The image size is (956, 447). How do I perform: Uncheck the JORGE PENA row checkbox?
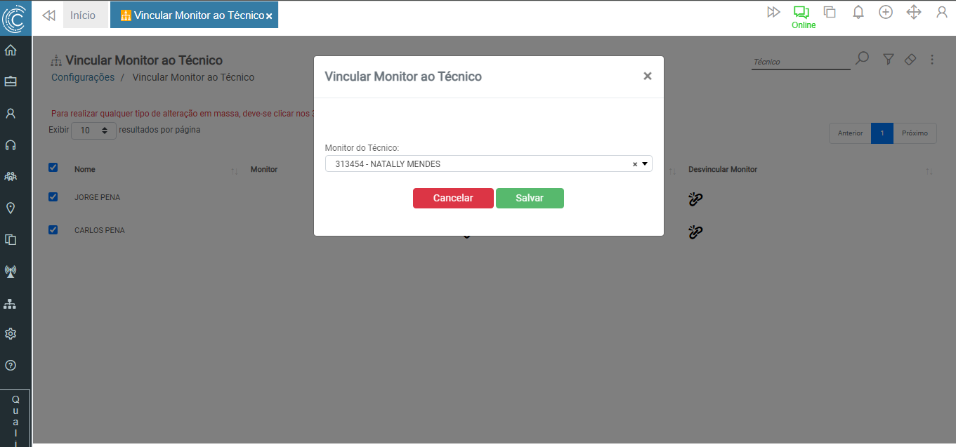pos(53,197)
